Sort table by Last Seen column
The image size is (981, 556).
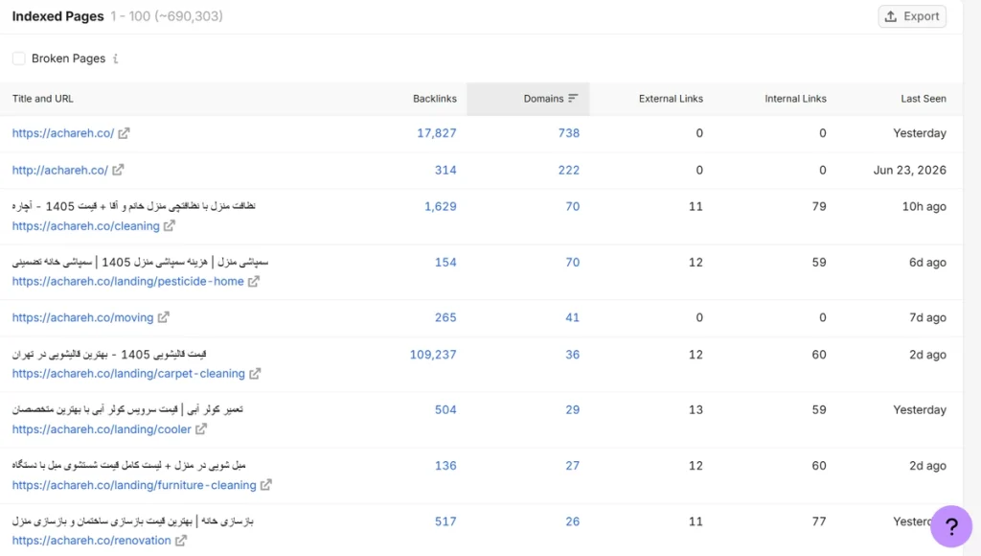(924, 99)
